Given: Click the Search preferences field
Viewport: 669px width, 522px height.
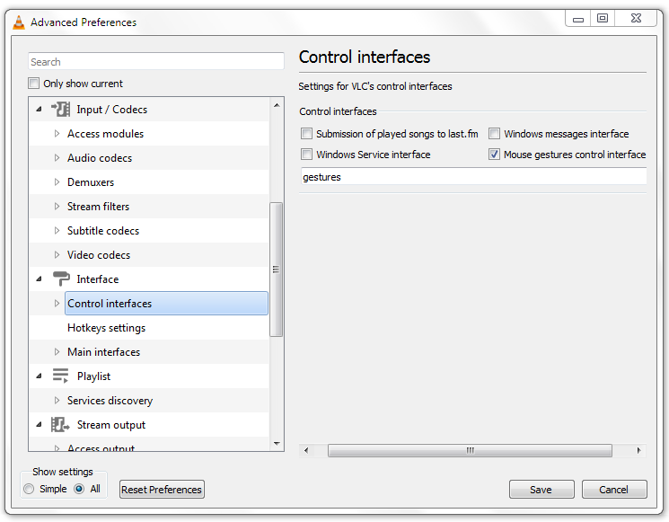Looking at the screenshot, I should [156, 61].
